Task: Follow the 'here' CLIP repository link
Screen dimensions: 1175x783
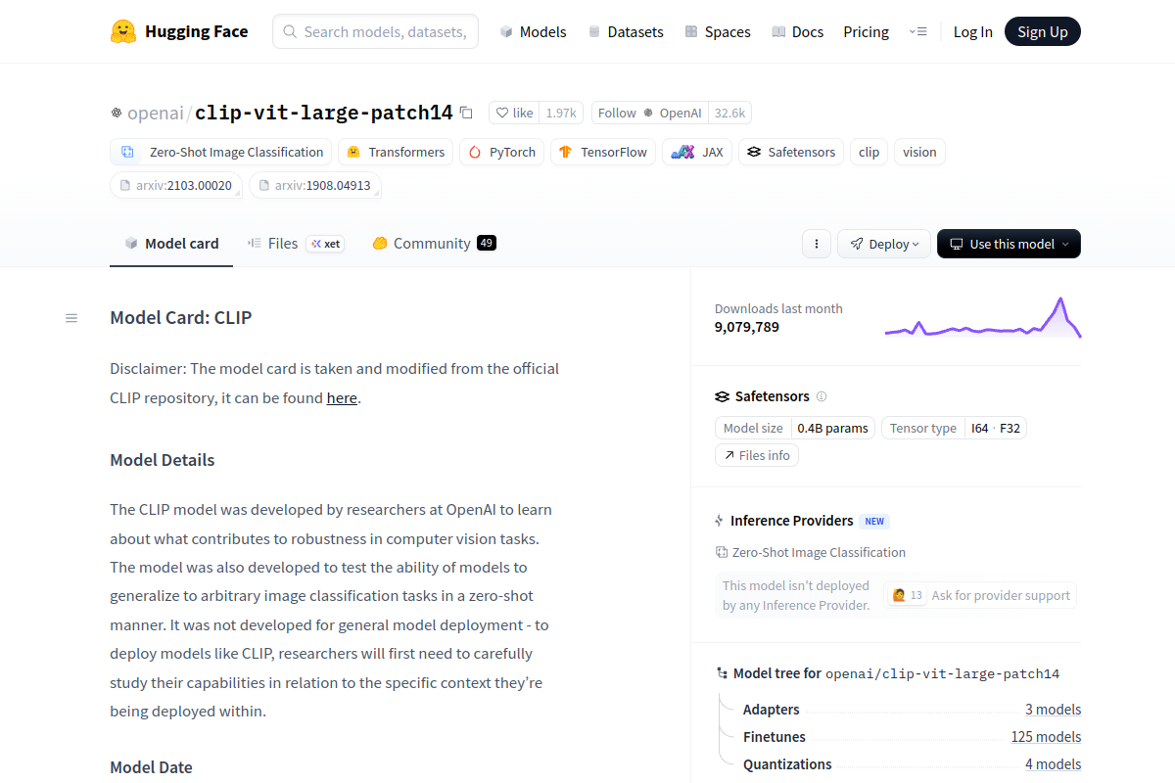Action: point(342,398)
